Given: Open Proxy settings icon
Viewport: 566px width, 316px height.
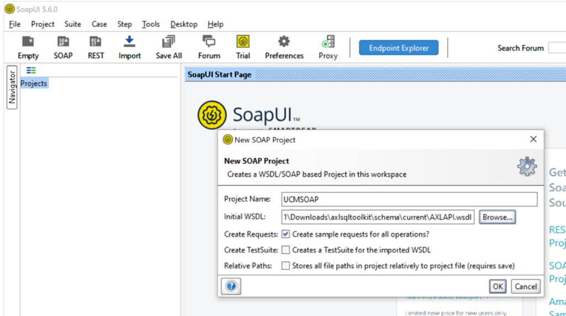Looking at the screenshot, I should point(328,48).
